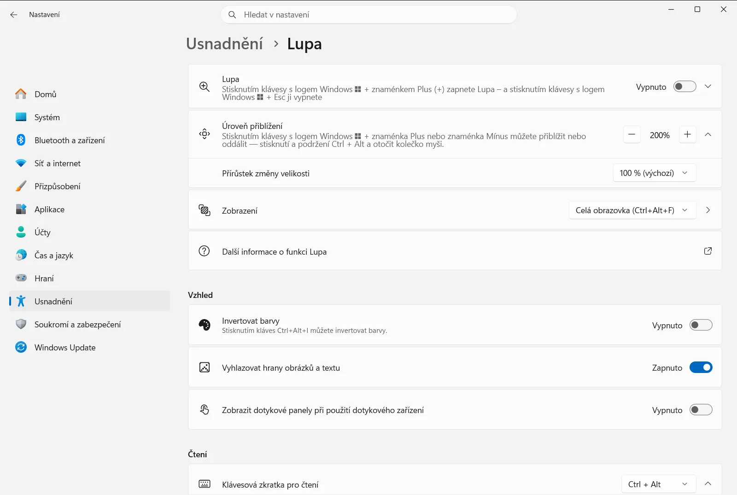This screenshot has height=495, width=737.
Task: Click Usnadnění breadcrumb link
Action: (x=224, y=44)
